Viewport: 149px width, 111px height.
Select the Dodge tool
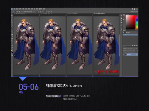pyautogui.click(x=12, y=38)
